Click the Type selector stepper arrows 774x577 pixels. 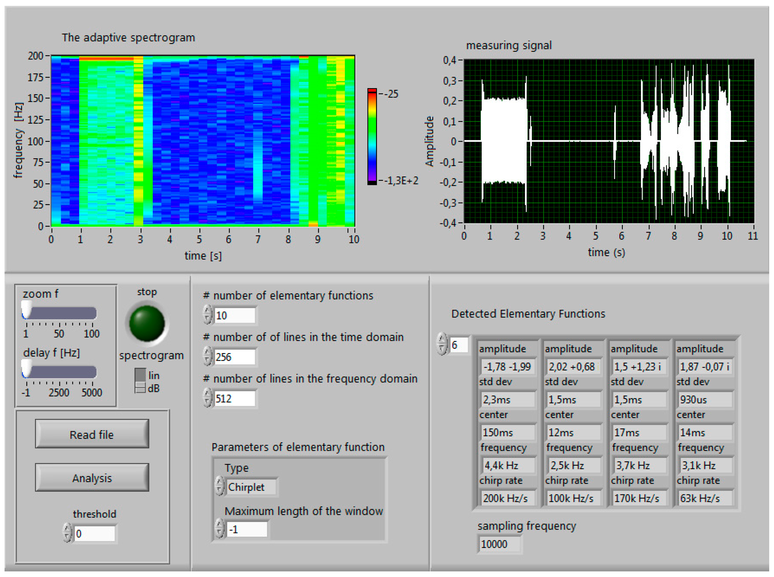(x=219, y=486)
